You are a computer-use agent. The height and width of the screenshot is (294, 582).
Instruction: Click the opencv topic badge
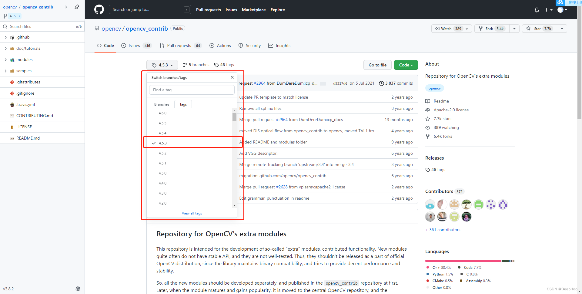pyautogui.click(x=435, y=88)
